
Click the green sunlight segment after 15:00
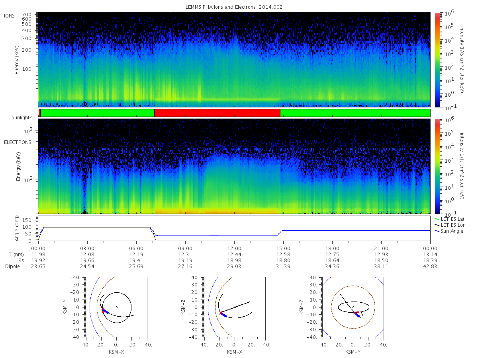pos(355,113)
